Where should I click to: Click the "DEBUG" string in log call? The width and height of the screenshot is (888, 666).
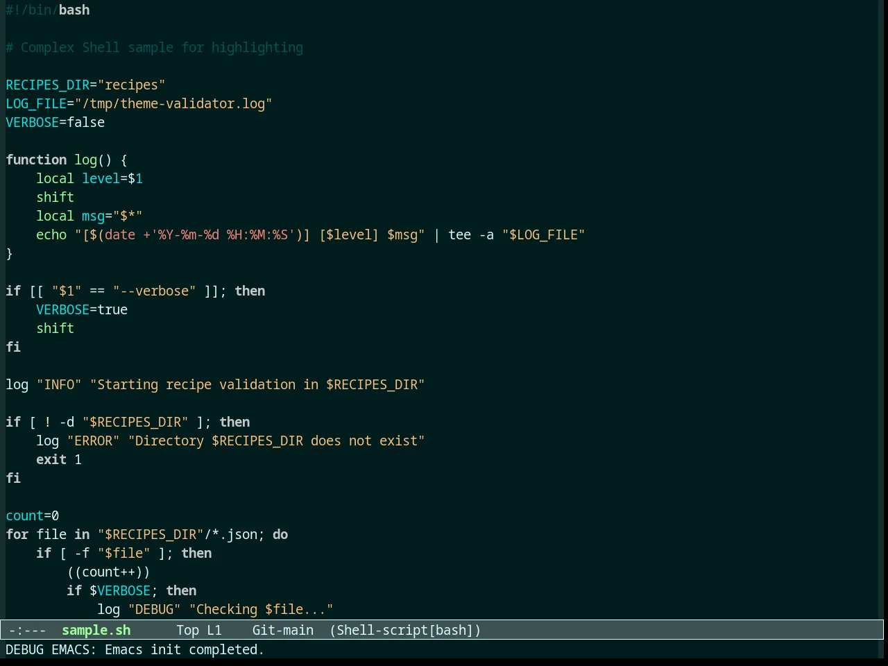(155, 609)
